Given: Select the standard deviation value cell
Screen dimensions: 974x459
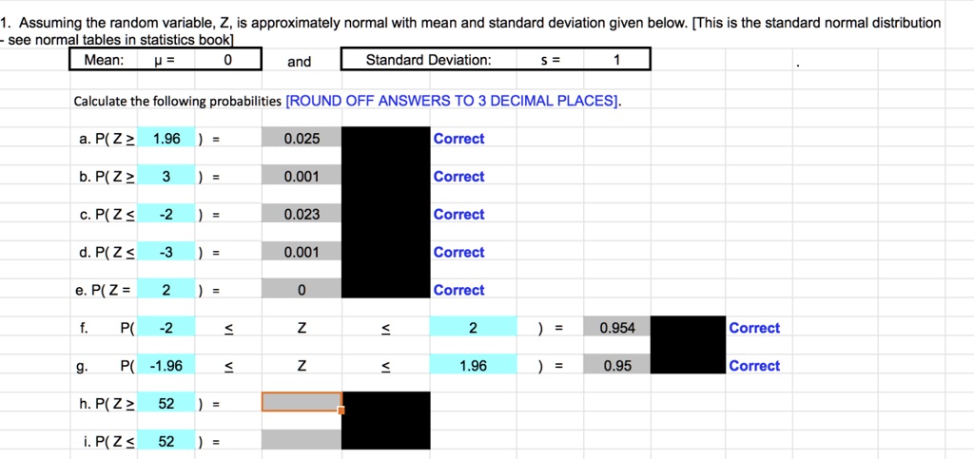Looking at the screenshot, I should (616, 61).
